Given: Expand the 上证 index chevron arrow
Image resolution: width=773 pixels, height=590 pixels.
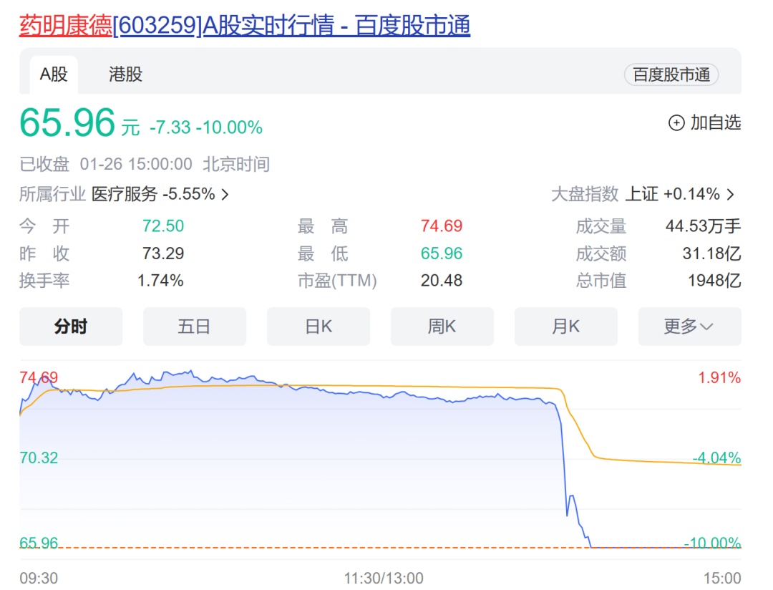Looking at the screenshot, I should (x=731, y=194).
